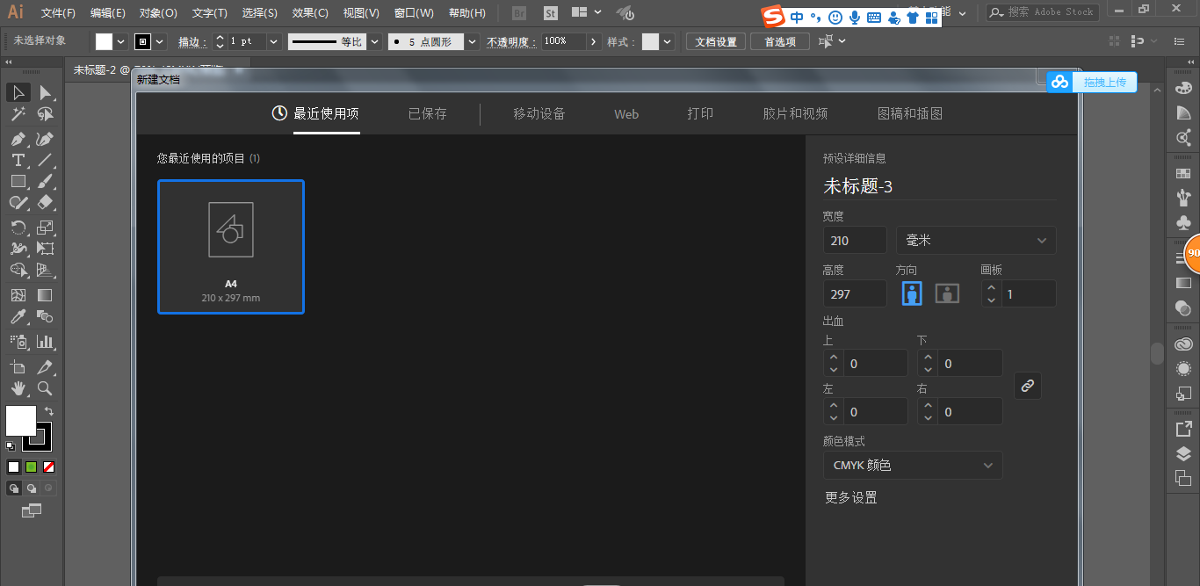The height and width of the screenshot is (586, 1200).
Task: Select the Rectangle shape tool
Action: (18, 181)
